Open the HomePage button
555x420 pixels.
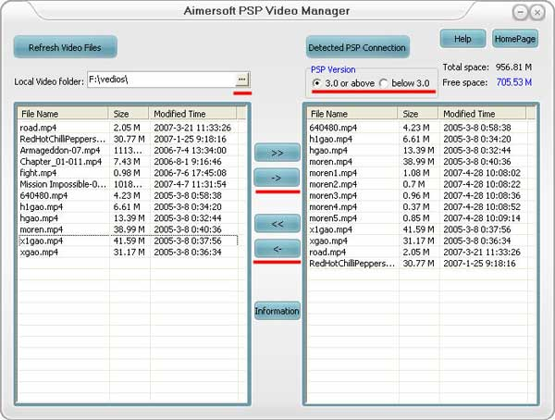tap(515, 39)
